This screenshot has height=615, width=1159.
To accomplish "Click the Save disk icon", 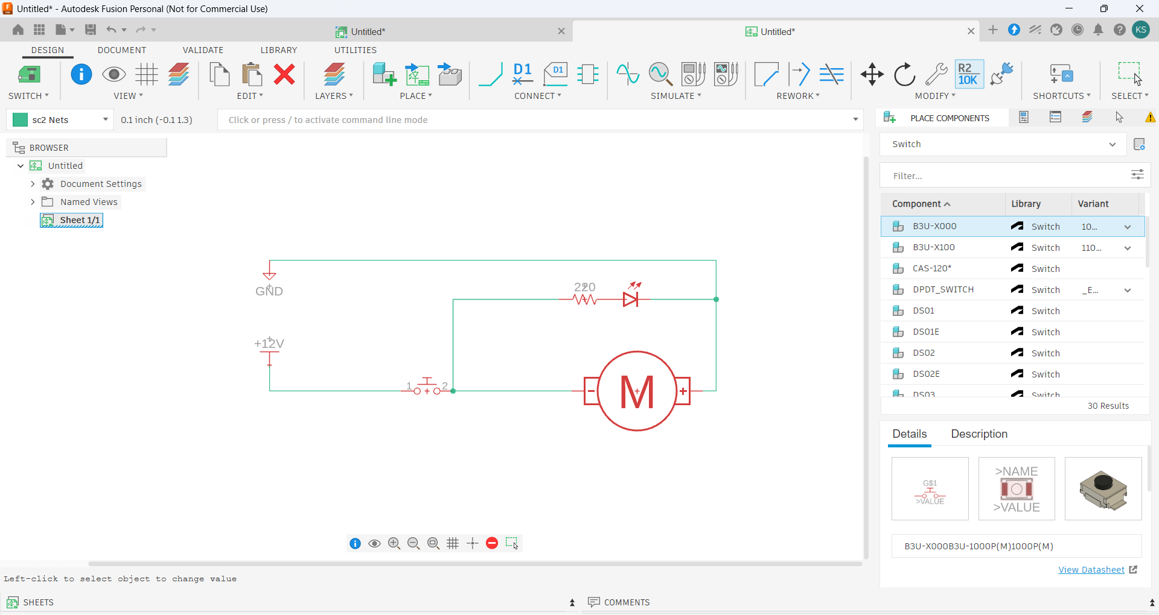I will pyautogui.click(x=91, y=30).
